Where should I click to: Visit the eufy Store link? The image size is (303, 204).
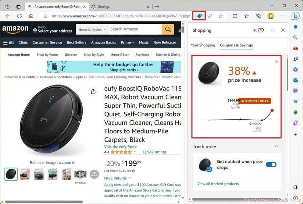(120, 146)
